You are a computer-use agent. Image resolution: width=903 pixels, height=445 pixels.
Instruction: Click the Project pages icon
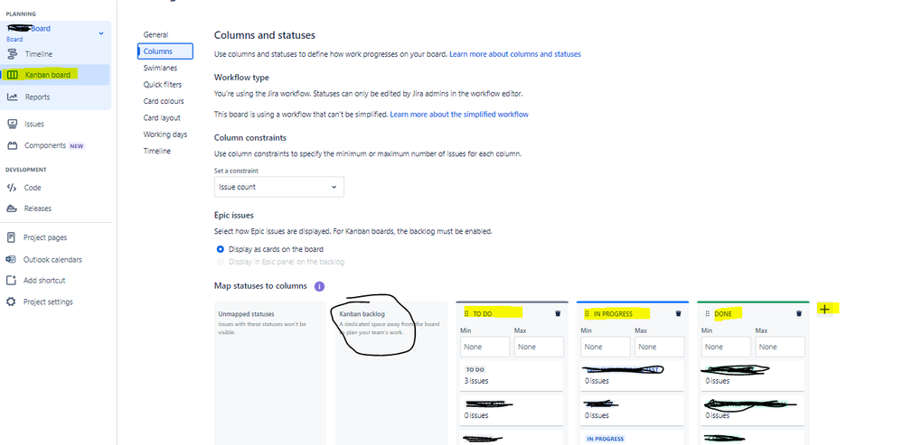tap(11, 237)
